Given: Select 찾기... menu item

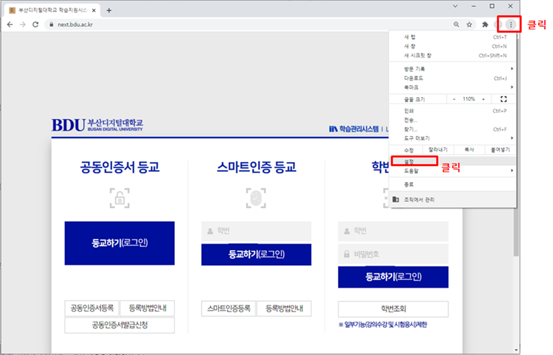Looking at the screenshot, I should (453, 129).
